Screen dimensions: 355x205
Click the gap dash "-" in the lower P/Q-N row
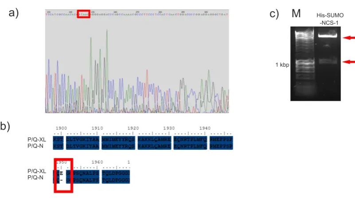pos(62,180)
